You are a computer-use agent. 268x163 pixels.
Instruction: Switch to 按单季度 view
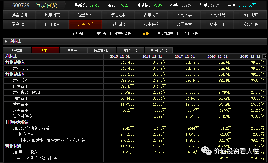point(74,50)
